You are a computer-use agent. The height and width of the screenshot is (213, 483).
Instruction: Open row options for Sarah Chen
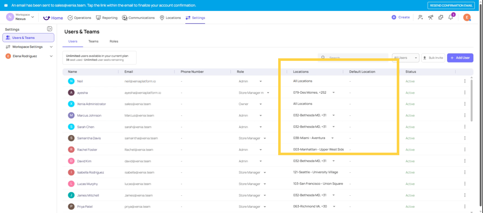(465, 127)
